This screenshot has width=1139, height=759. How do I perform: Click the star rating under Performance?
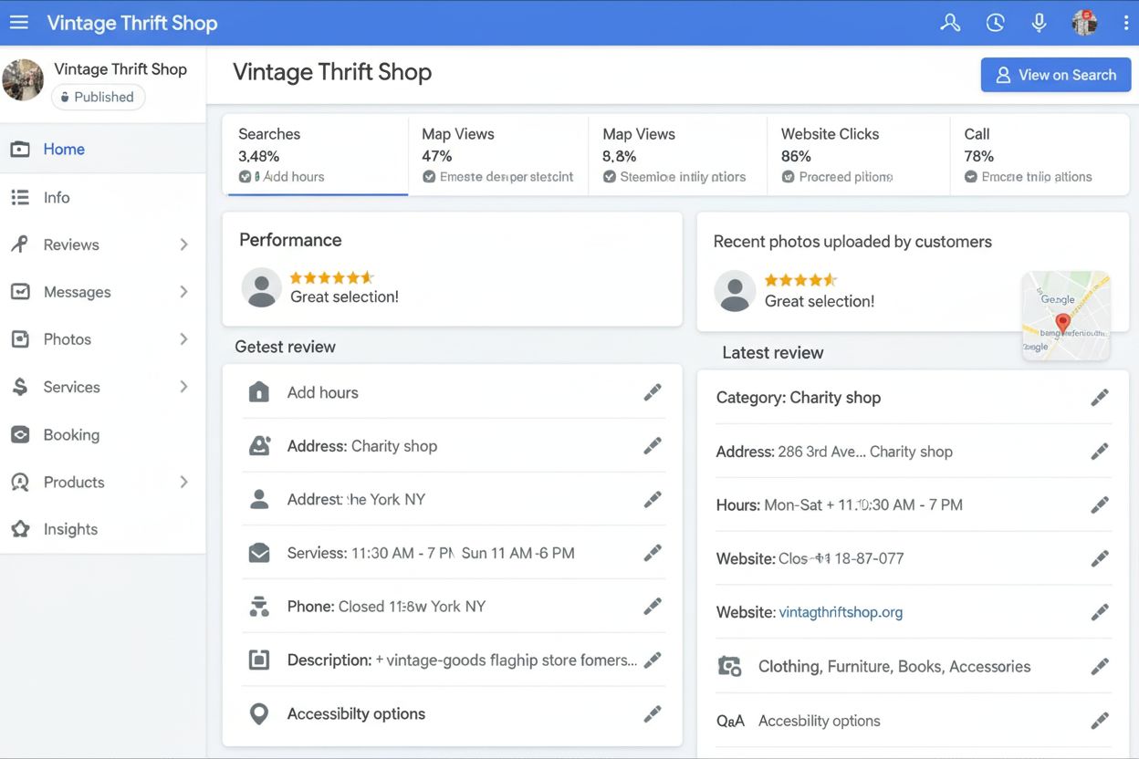click(332, 278)
